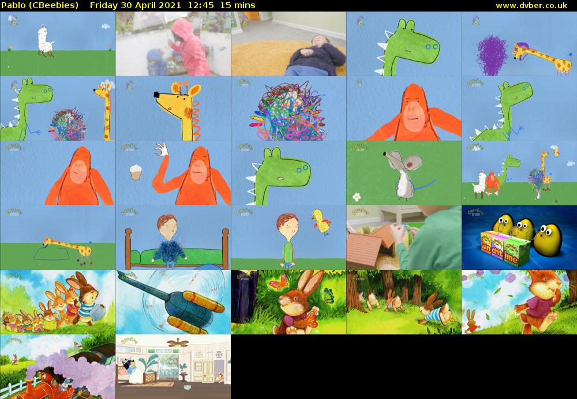
Task: Click the 'Pablo (CBeebies)' programme title
Action: coord(40,5)
